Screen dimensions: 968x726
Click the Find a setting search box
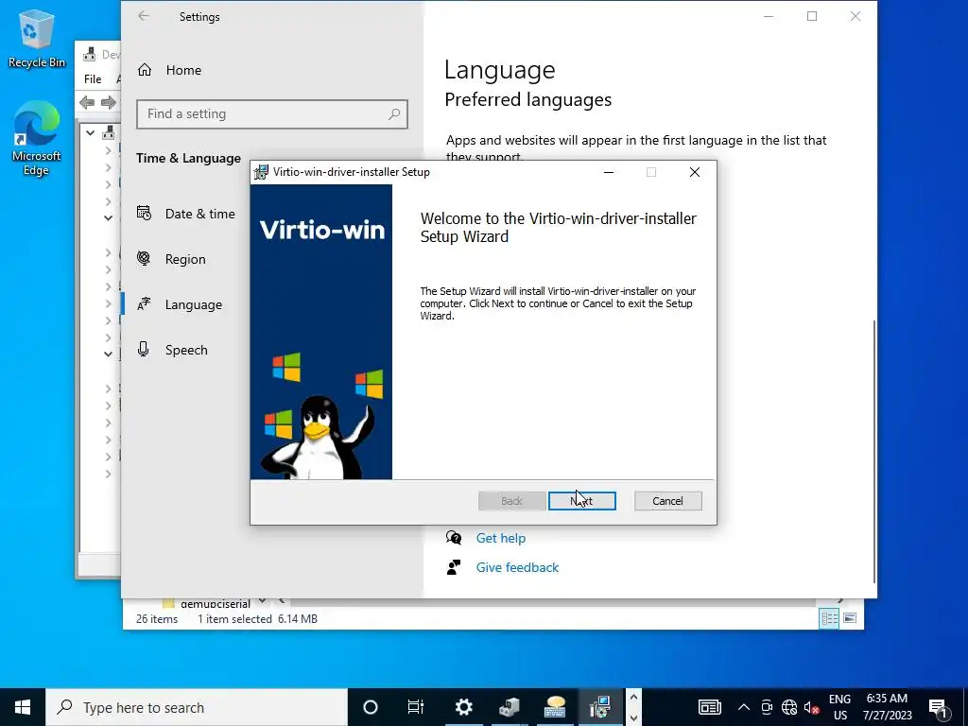point(271,114)
